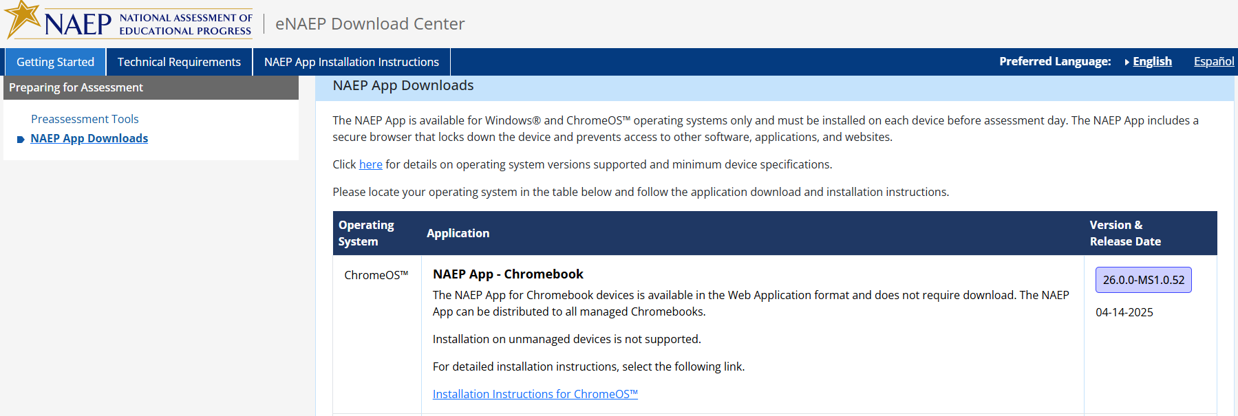This screenshot has width=1238, height=416.
Task: Open Installation Instructions for ChromeOS link
Action: pos(535,394)
